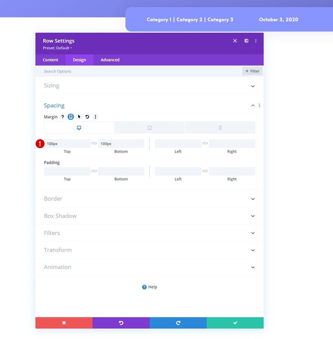Click the Filter button
This screenshot has width=333, height=339.
(252, 71)
